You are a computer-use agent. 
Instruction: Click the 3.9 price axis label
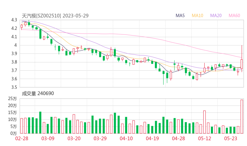pyautogui.click(x=14, y=53)
